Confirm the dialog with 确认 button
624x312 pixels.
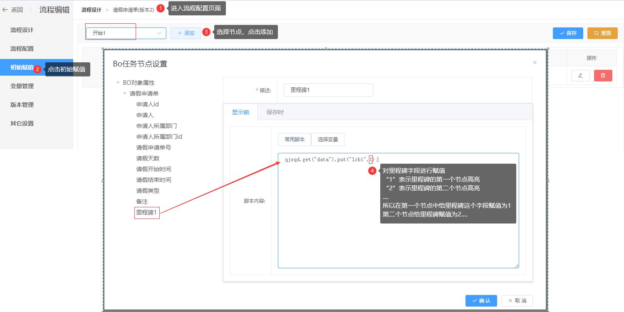tap(481, 301)
